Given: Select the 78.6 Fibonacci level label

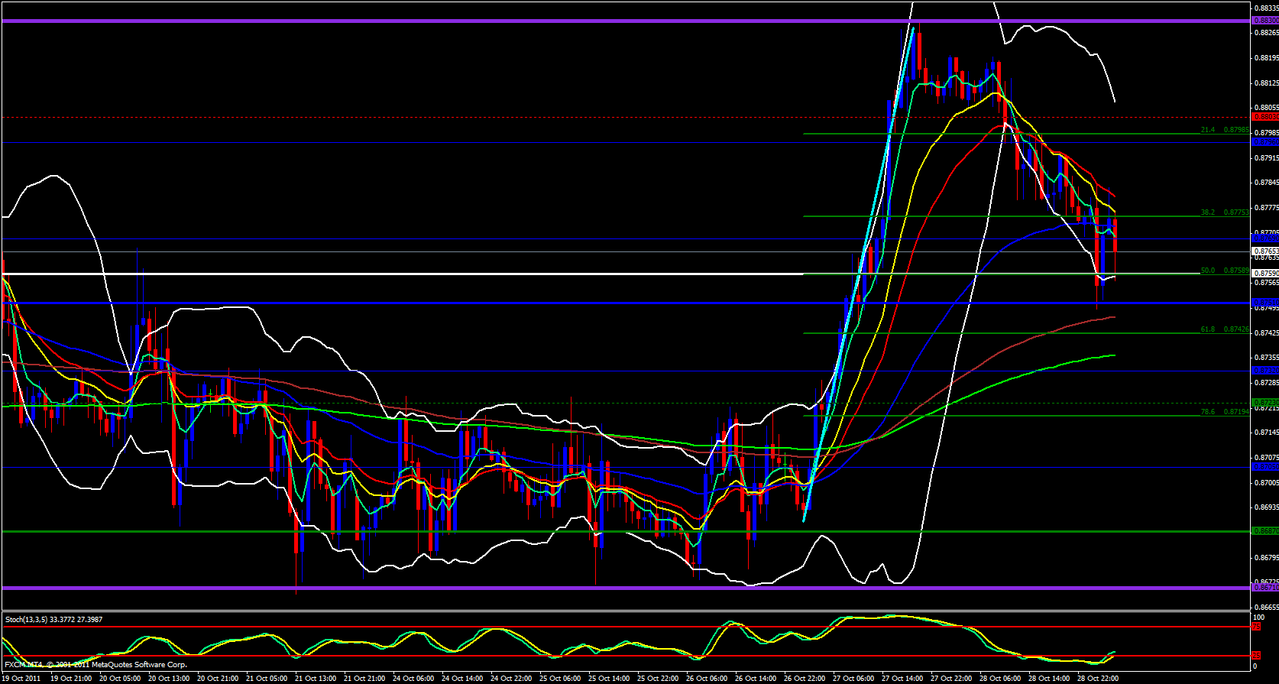Looking at the screenshot, I should coord(1225,412).
